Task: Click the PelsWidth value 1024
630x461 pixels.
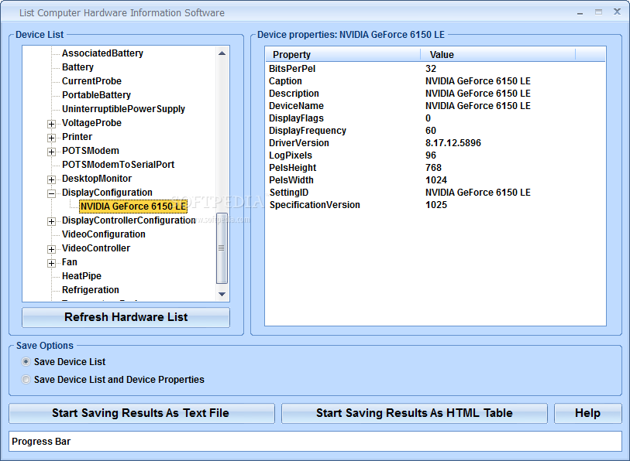Action: coord(436,180)
